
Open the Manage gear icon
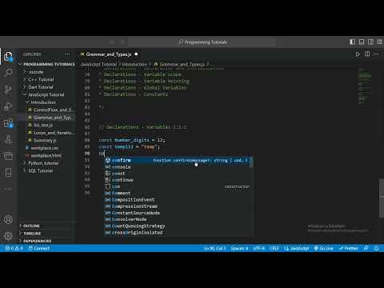pyautogui.click(x=8, y=236)
